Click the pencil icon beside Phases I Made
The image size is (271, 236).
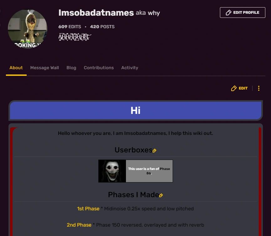tap(161, 195)
